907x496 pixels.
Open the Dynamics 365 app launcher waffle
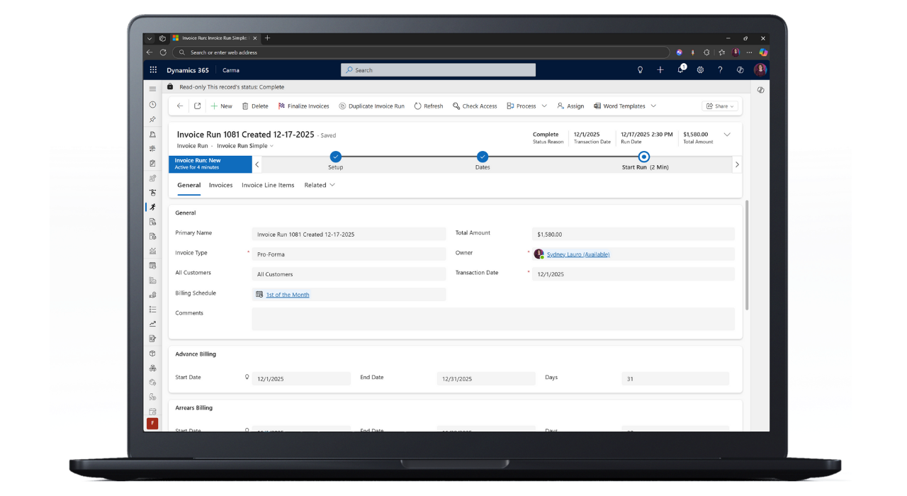point(153,69)
